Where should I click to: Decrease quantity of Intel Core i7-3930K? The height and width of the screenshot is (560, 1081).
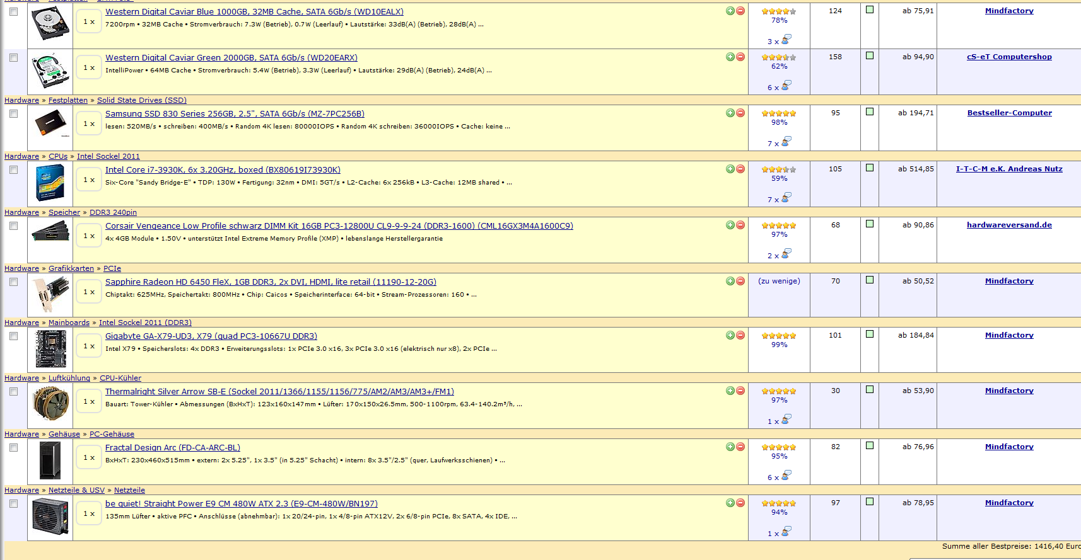pos(740,169)
